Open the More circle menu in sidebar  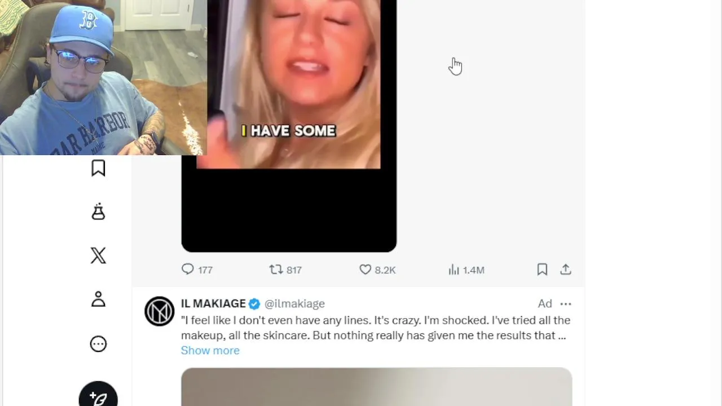click(98, 344)
